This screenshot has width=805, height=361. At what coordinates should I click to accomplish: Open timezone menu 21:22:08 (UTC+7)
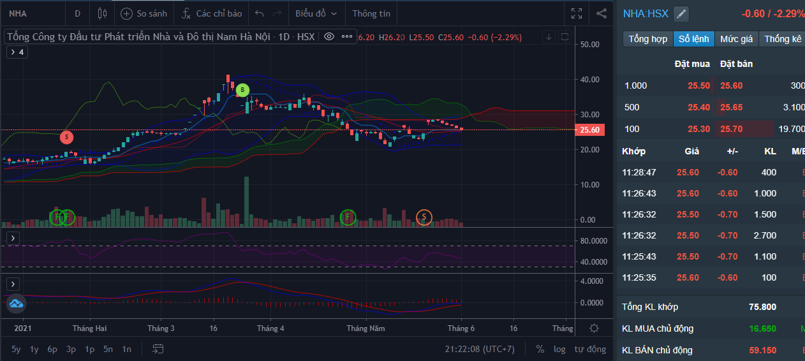click(x=480, y=349)
